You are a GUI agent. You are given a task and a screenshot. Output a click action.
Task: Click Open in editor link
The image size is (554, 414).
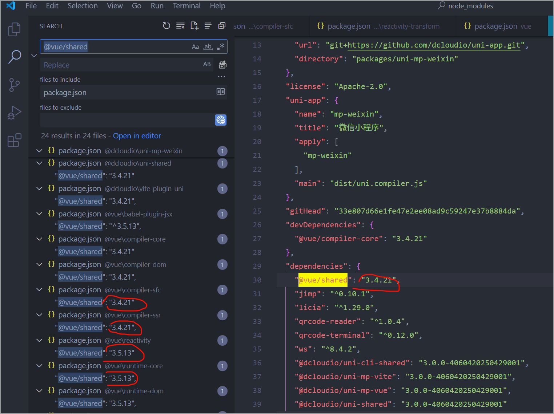137,136
